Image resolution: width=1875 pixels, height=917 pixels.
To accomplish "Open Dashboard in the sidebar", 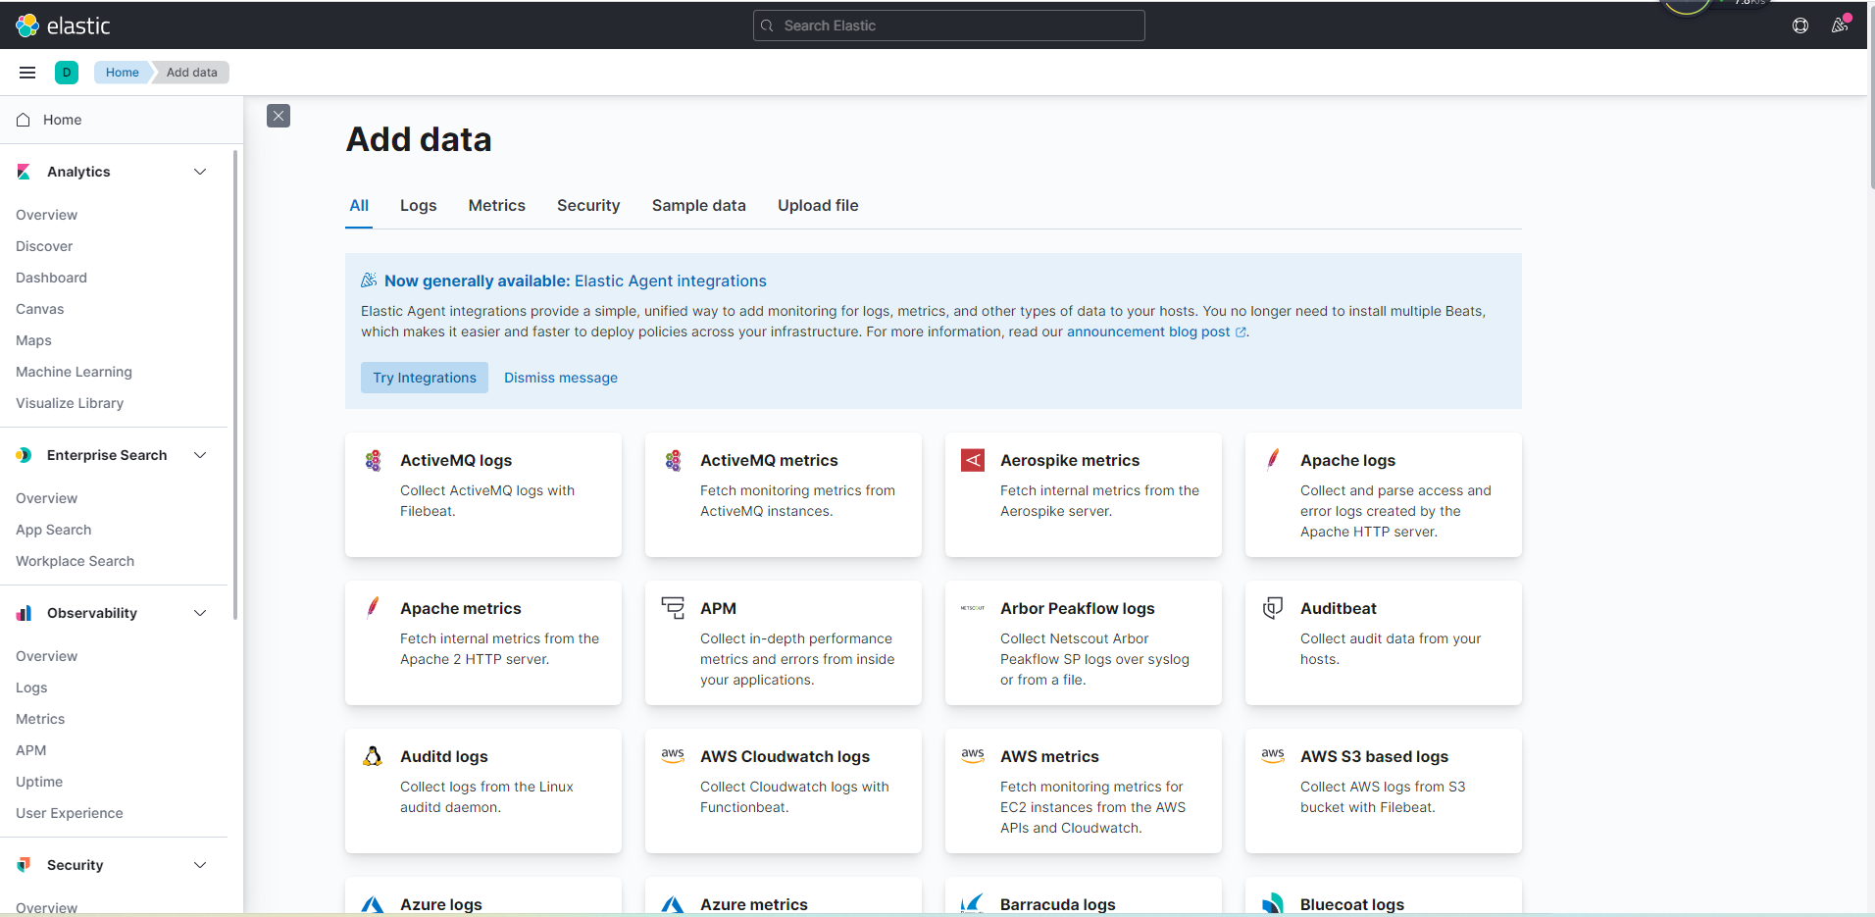I will pos(51,278).
